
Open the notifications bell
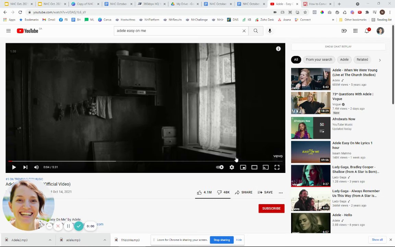tap(367, 31)
